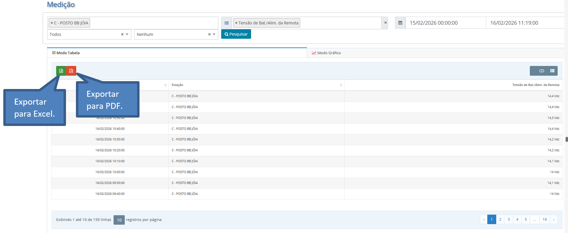This screenshot has height=233, width=568.
Task: Switch to the Modo Gráfico tab
Action: click(326, 53)
